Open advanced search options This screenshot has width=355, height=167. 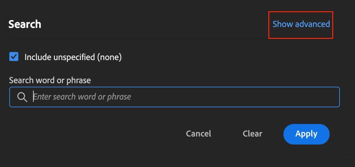[x=301, y=24]
